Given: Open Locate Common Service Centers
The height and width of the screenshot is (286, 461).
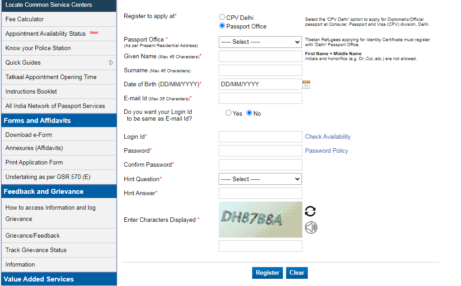Looking at the screenshot, I should (59, 5).
